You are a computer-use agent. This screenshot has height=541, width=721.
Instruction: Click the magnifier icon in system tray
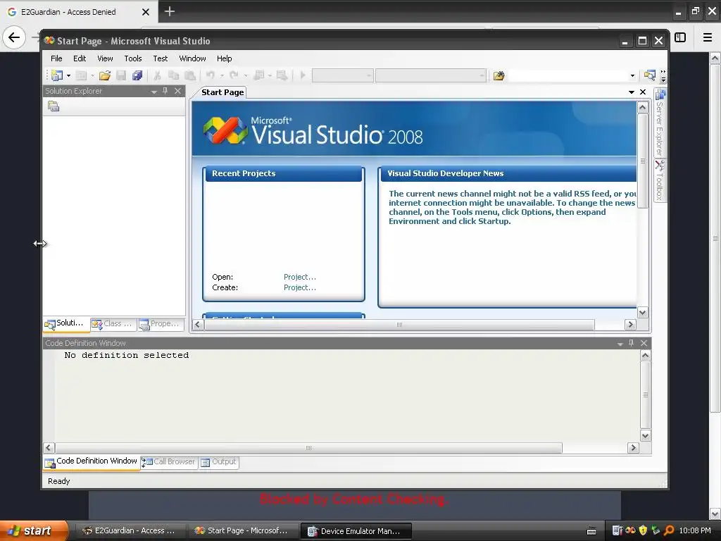tap(669, 530)
